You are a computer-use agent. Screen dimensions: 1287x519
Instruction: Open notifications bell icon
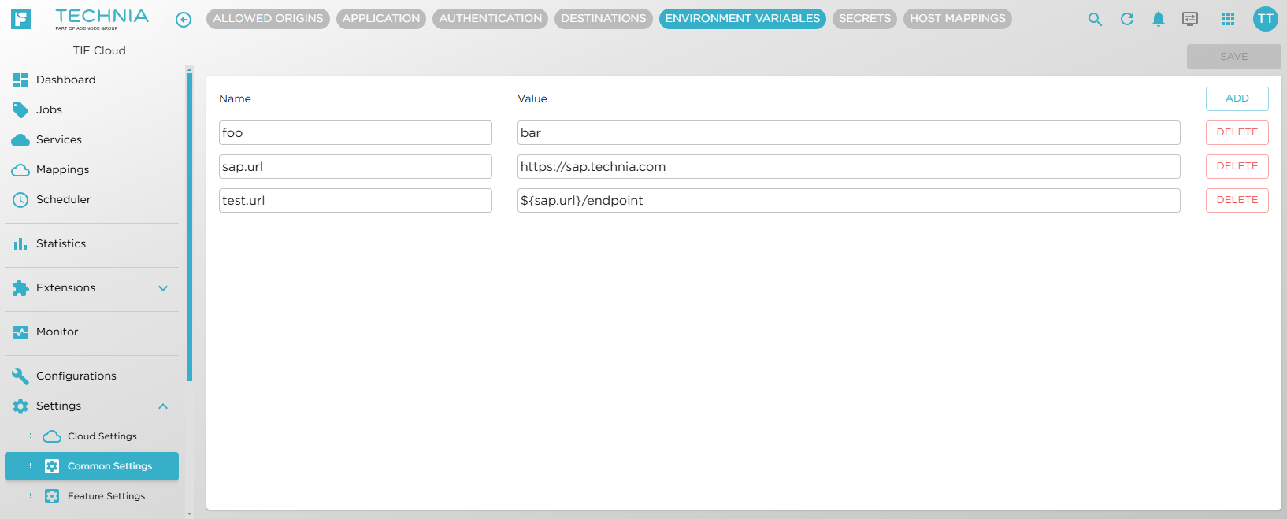pyautogui.click(x=1158, y=19)
